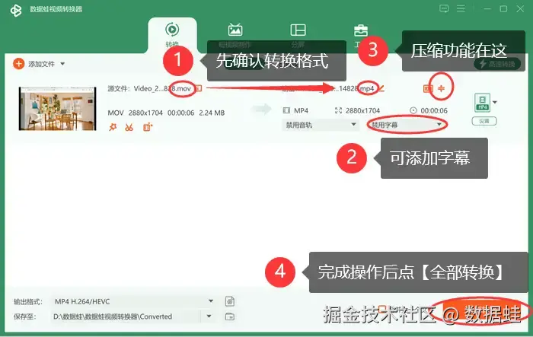Expand the save path dropdown arrow
This screenshot has height=337, width=533.
tap(209, 316)
